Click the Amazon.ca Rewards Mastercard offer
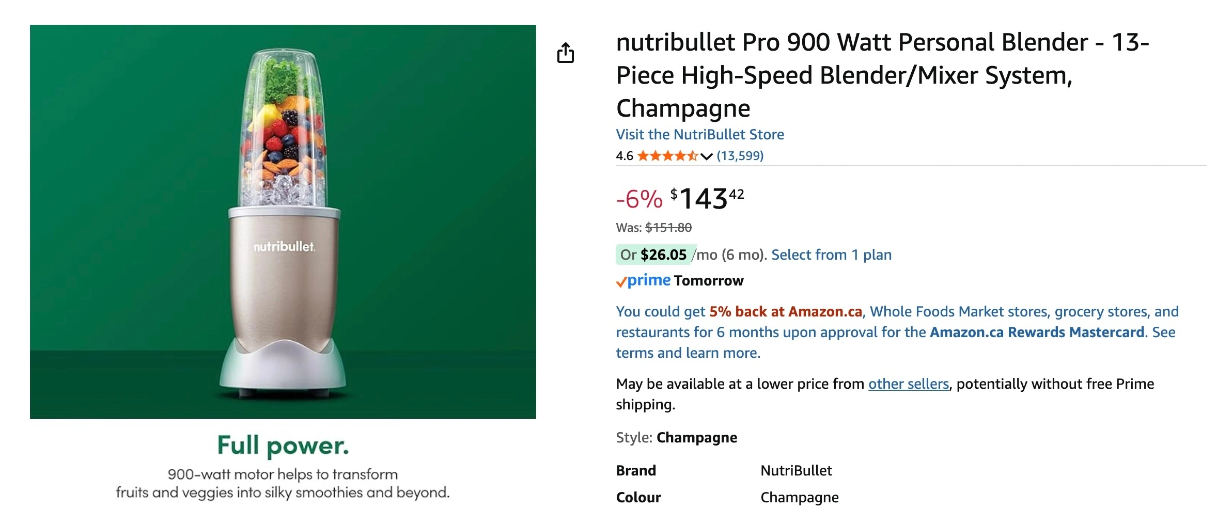 click(x=1037, y=332)
